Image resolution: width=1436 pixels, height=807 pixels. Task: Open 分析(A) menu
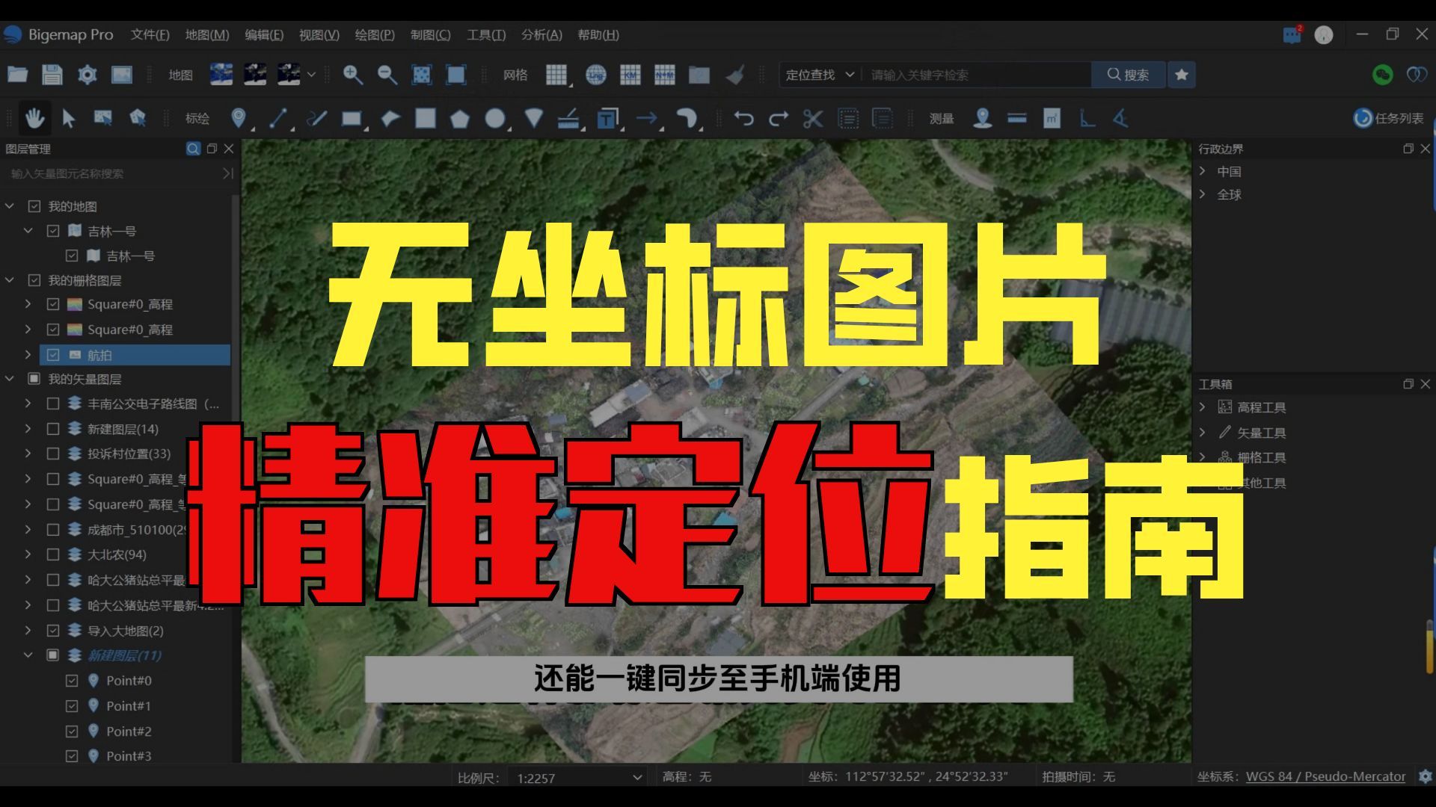pyautogui.click(x=541, y=34)
